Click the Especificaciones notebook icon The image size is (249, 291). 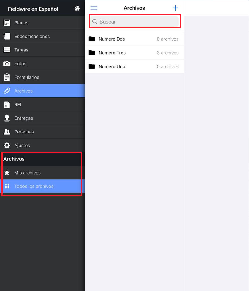pyautogui.click(x=7, y=36)
